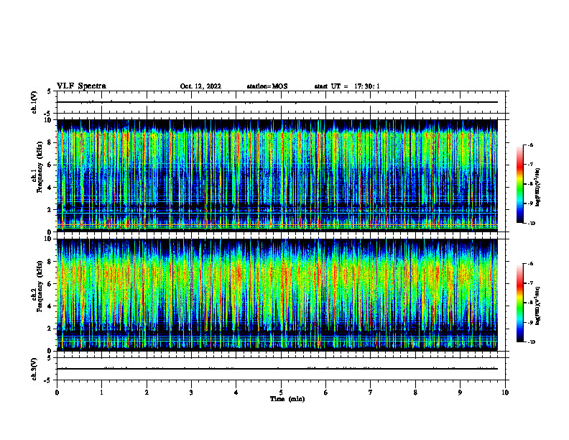
Task: Click time-axis tick label '10'
Action: click(x=505, y=393)
